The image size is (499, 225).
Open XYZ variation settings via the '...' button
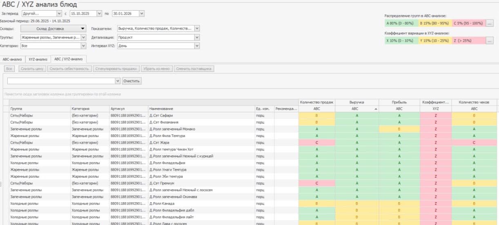click(x=490, y=40)
